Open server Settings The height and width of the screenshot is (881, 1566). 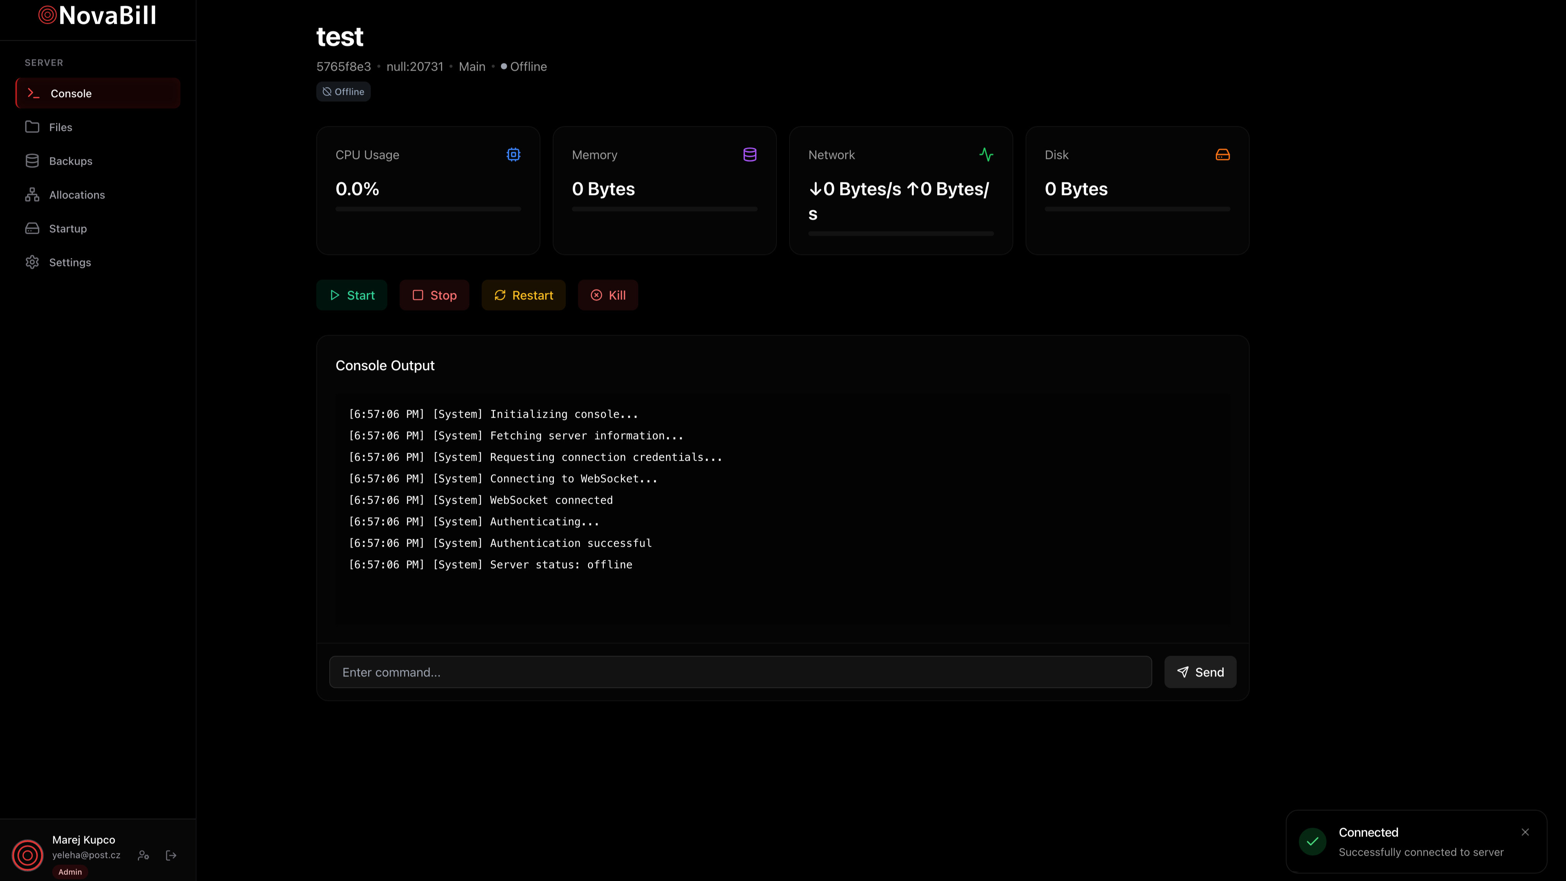click(x=70, y=262)
